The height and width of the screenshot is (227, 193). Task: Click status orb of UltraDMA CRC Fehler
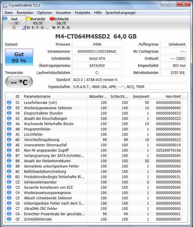(9, 208)
